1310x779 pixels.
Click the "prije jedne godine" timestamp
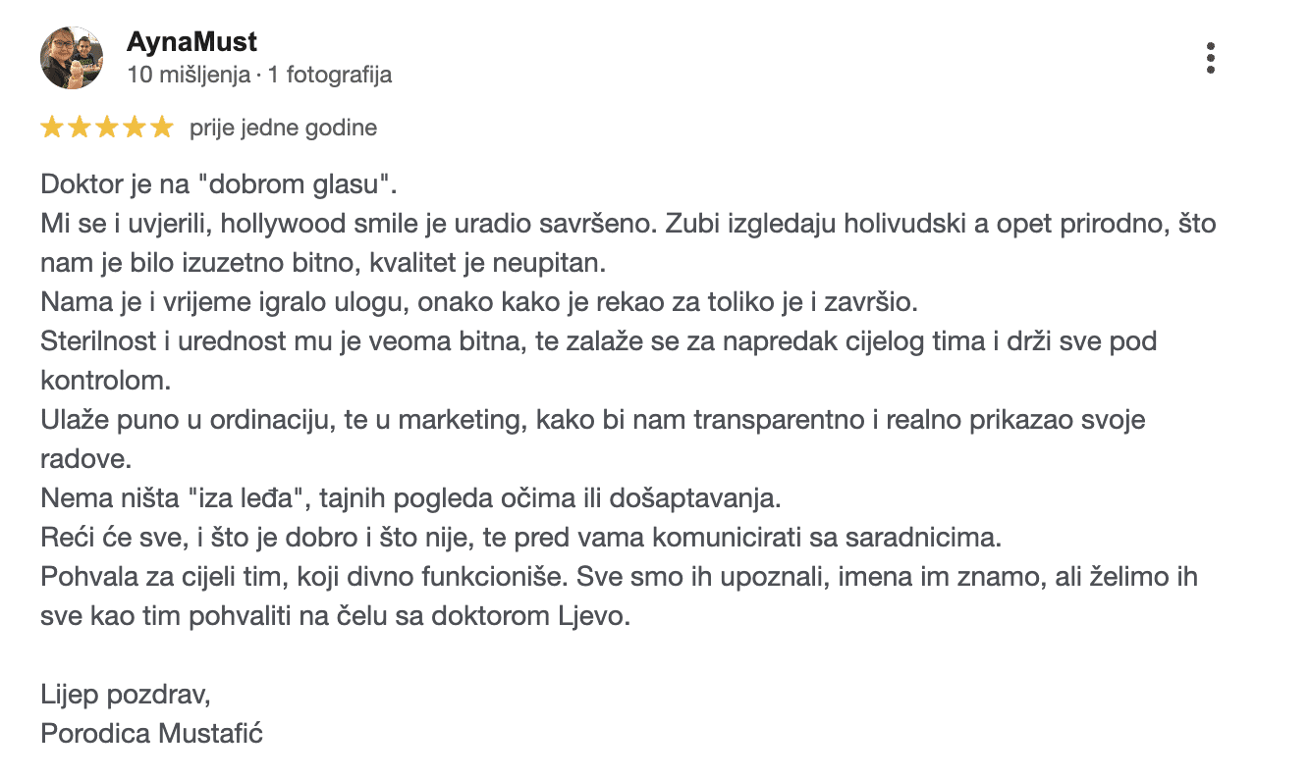click(x=284, y=128)
